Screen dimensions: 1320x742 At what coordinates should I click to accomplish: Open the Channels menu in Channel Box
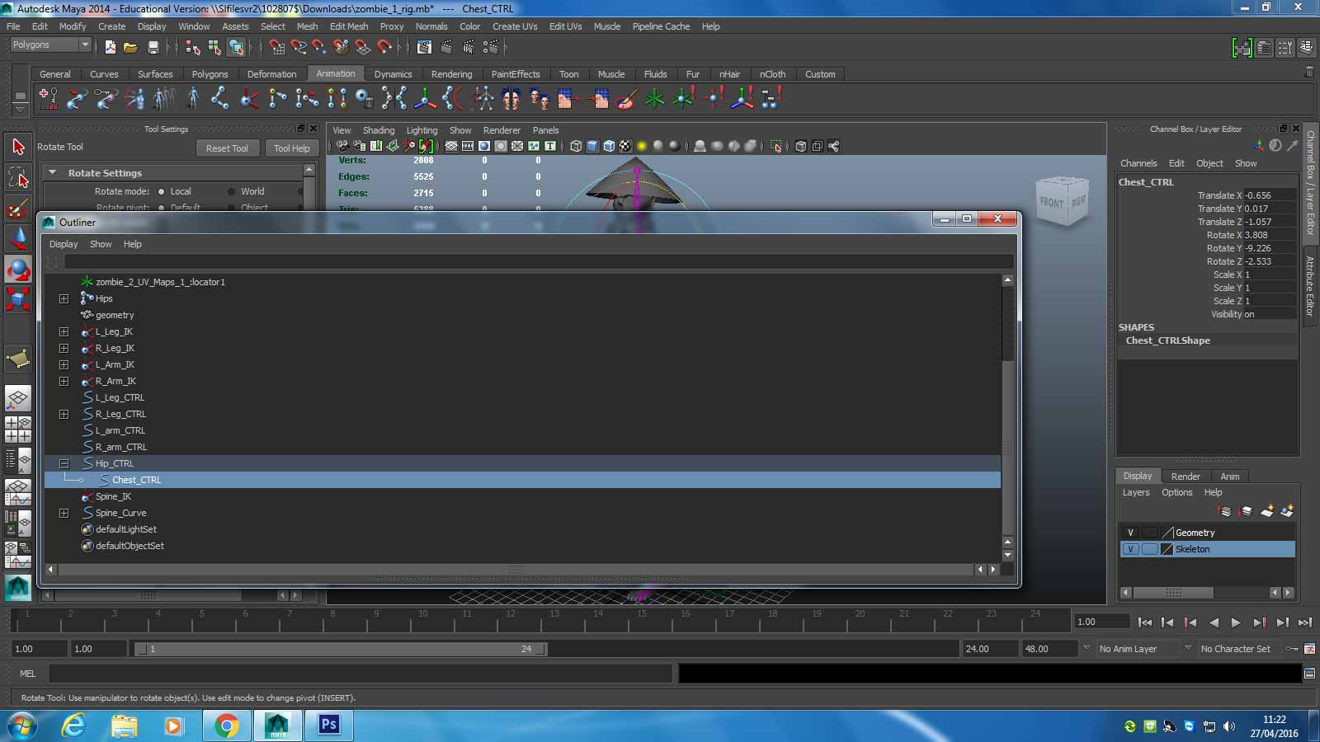click(x=1138, y=163)
